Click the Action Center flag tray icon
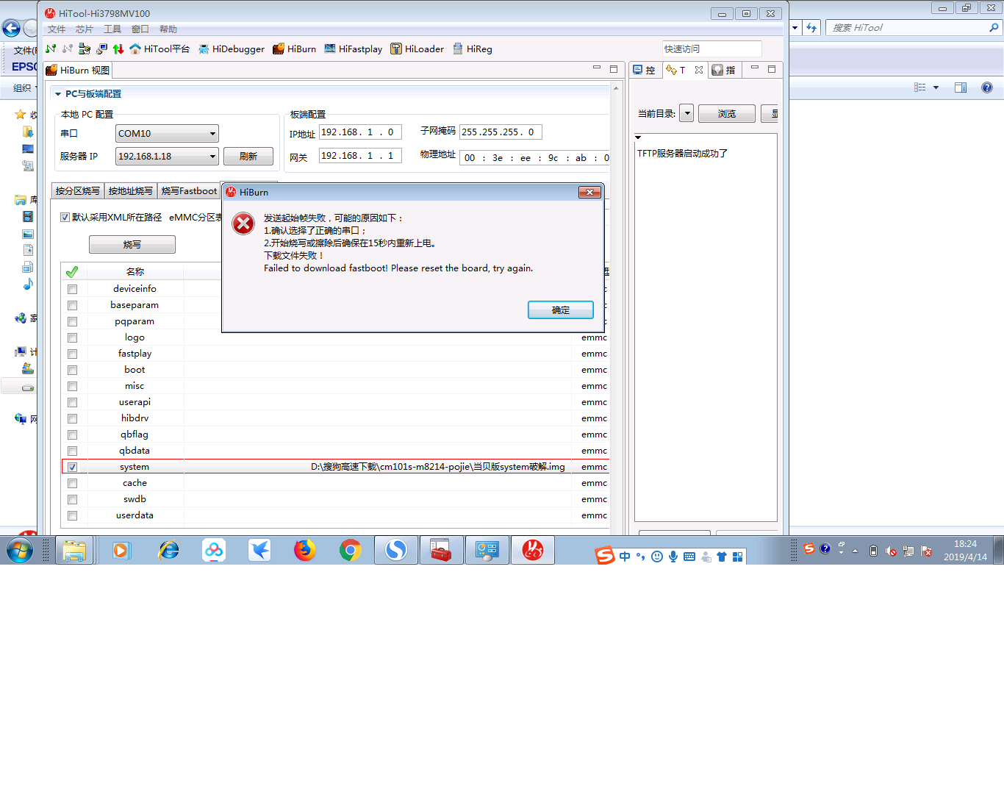This screenshot has width=1004, height=794. click(x=926, y=551)
